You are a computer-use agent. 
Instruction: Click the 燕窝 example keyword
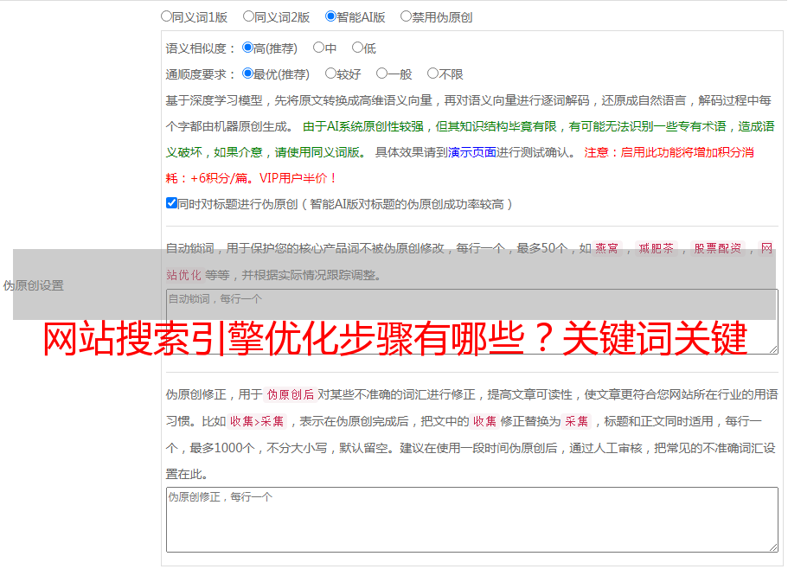click(607, 248)
